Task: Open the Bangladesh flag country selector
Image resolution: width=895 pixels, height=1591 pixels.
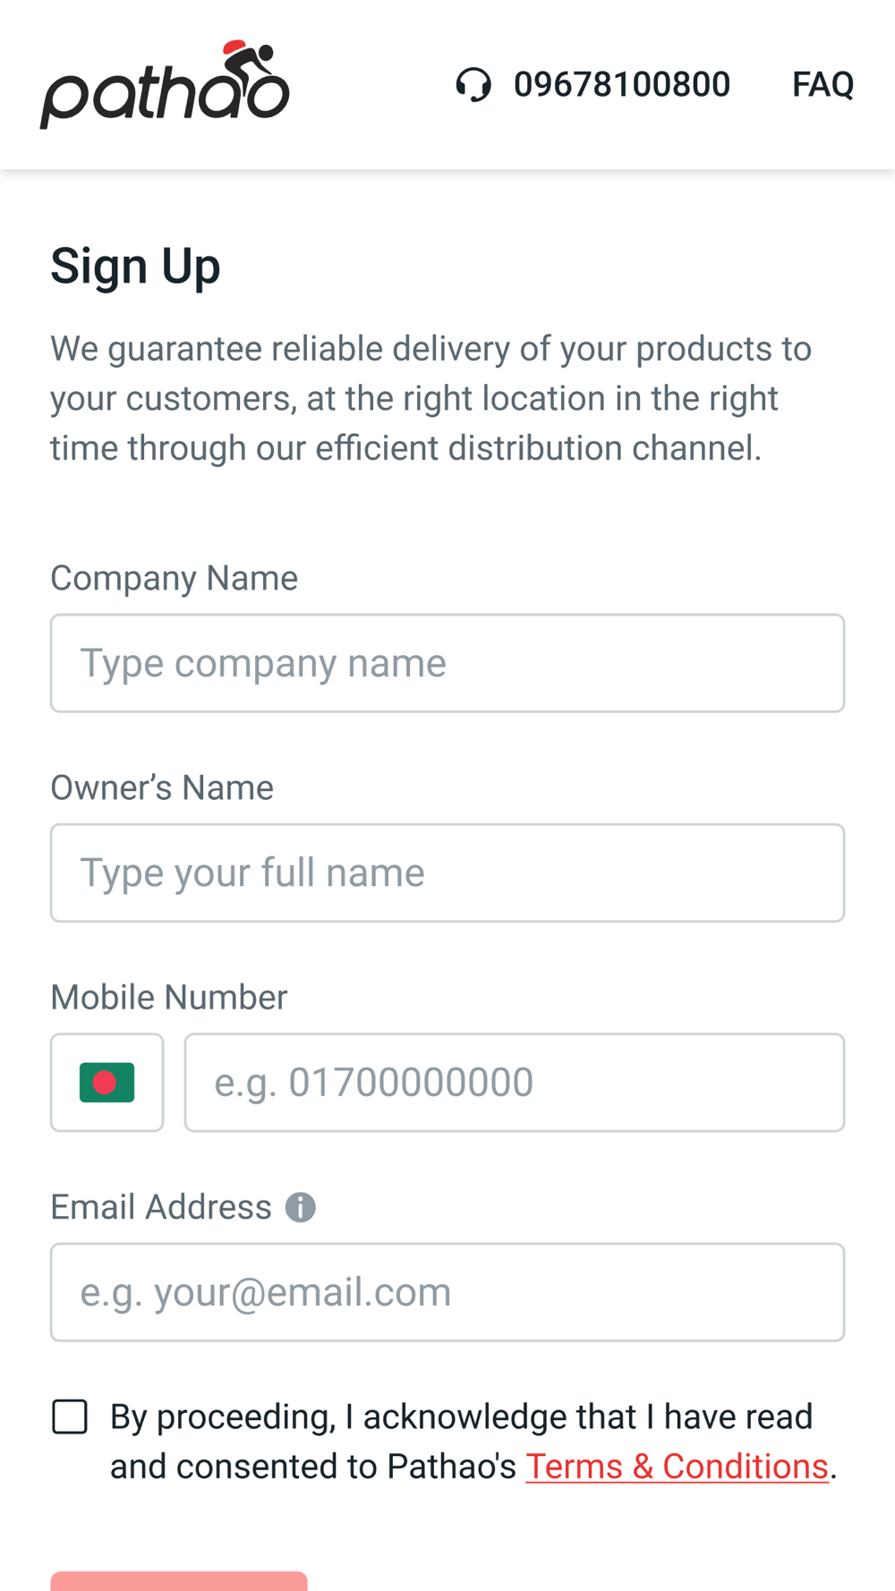Action: [x=107, y=1083]
